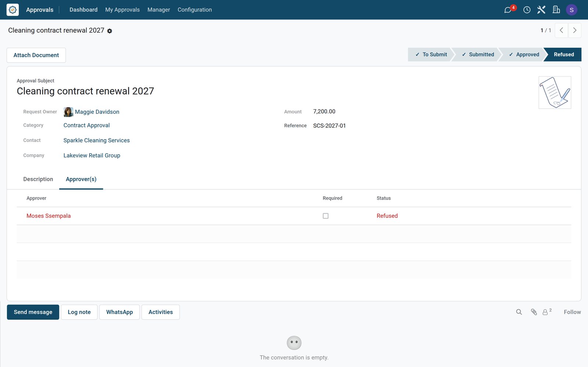The image size is (588, 367).
Task: Click the contract document image
Action: (x=555, y=92)
